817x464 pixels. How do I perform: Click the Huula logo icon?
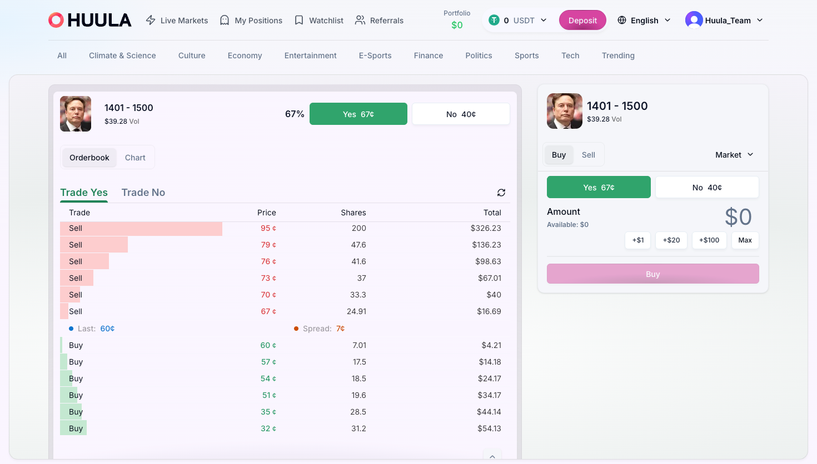tap(56, 20)
